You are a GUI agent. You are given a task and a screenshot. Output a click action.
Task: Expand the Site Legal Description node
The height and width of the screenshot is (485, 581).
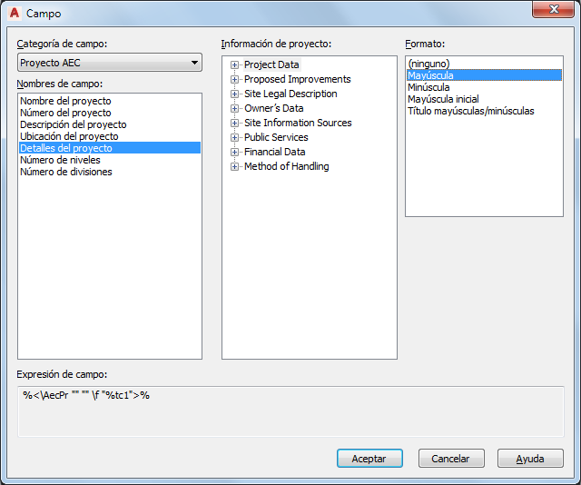click(x=234, y=94)
